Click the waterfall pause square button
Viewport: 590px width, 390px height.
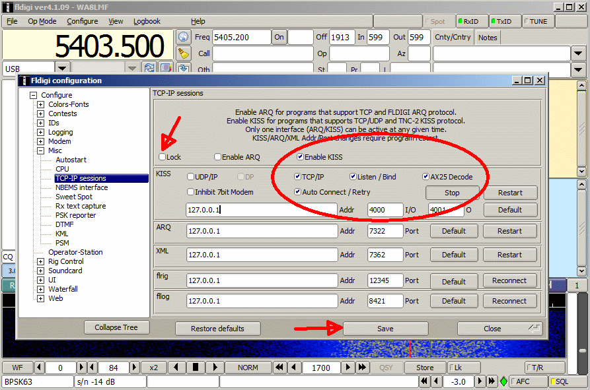coord(196,367)
